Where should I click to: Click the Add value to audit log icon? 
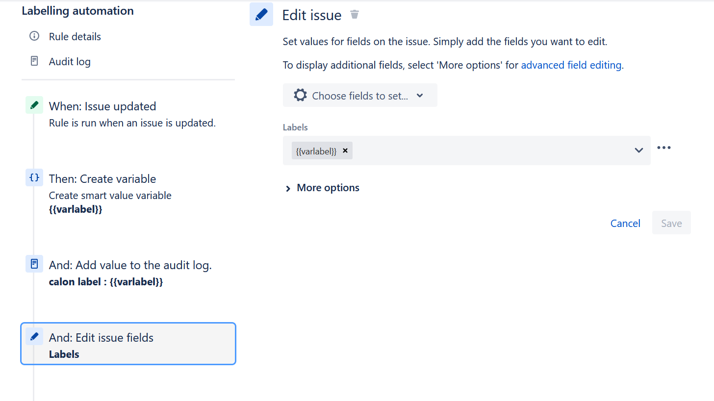34,264
